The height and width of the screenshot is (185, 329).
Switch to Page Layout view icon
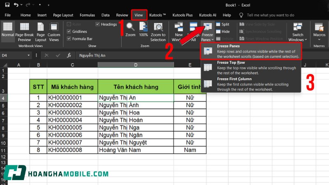(x=40, y=32)
